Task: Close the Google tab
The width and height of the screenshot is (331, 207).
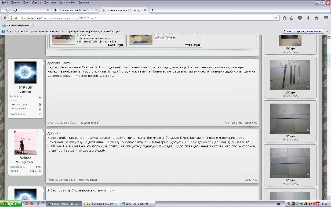Action: [48, 10]
